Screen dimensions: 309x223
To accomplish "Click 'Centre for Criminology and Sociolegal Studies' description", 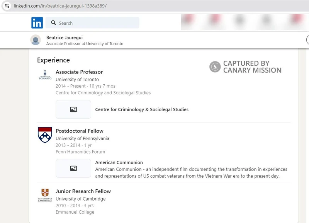I will point(103,93).
